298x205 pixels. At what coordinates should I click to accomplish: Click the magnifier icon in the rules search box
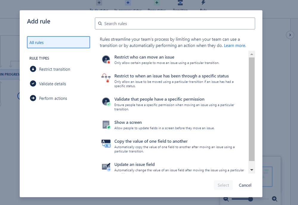point(100,24)
